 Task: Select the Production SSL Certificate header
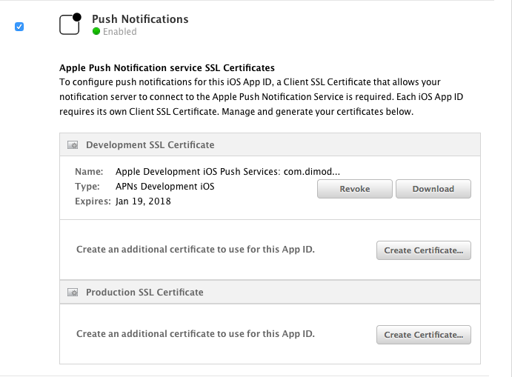coord(270,292)
